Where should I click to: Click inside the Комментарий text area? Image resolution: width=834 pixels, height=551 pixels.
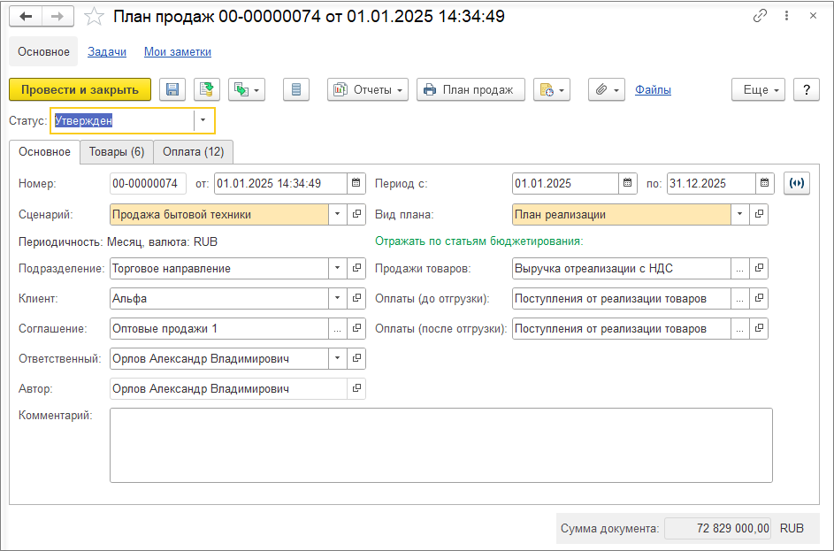441,445
